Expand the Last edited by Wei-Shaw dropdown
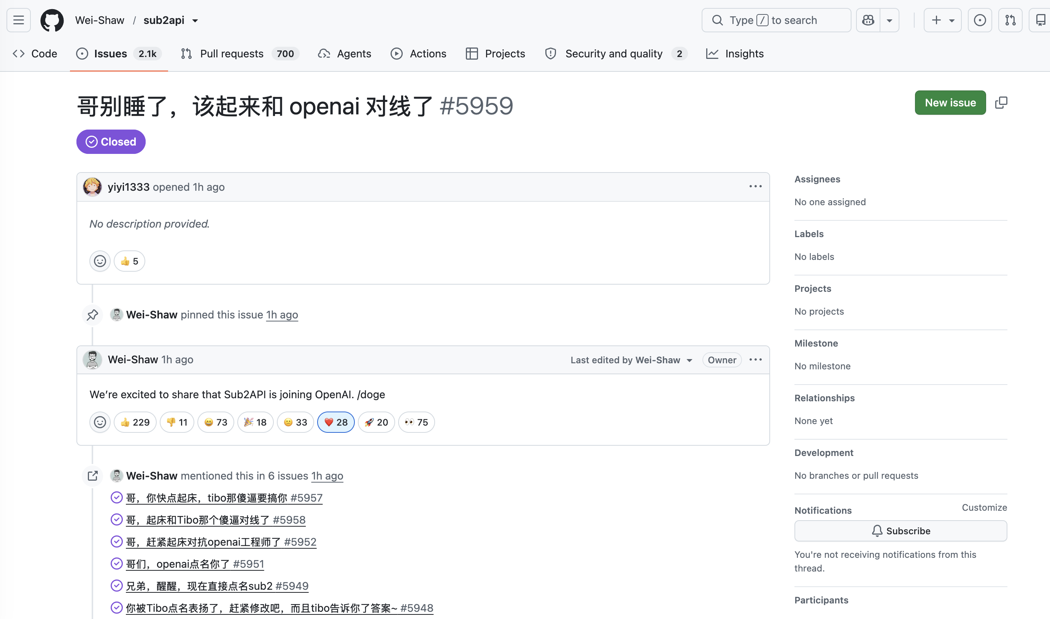 [x=631, y=360]
